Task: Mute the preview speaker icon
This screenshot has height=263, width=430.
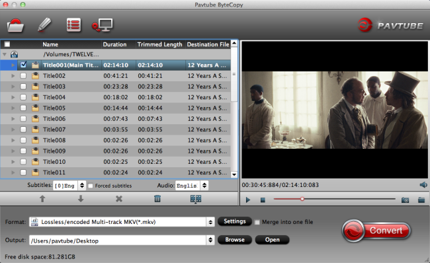Action: pyautogui.click(x=423, y=184)
